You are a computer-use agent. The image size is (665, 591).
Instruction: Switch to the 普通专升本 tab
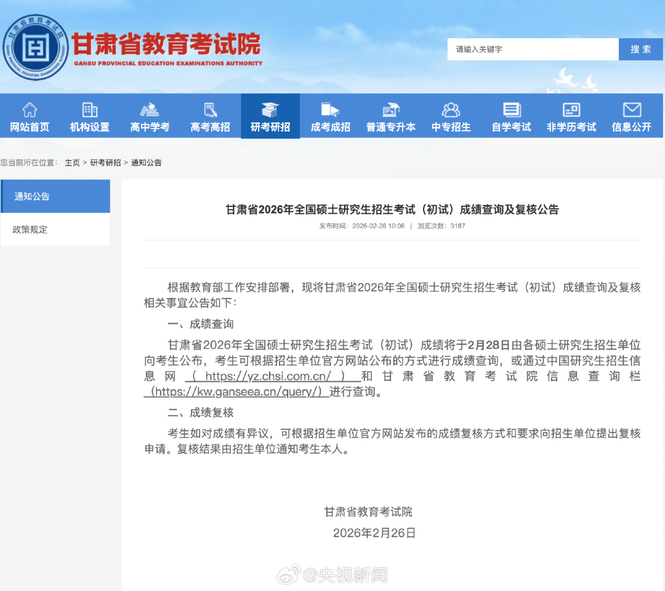[390, 116]
